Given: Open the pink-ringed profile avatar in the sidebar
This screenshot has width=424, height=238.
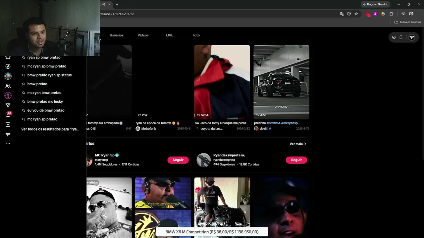Looking at the screenshot, I should [8, 96].
